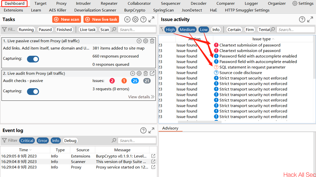Screen dimensions: 316x177
Task: Select the Advisory tab
Action: coord(170,128)
